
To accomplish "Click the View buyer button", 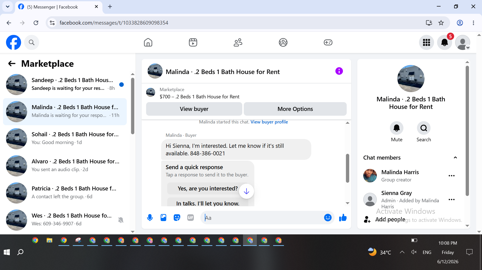I will (x=194, y=109).
